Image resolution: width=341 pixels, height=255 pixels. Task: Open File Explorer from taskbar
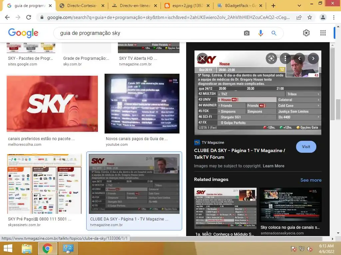click(x=27, y=248)
